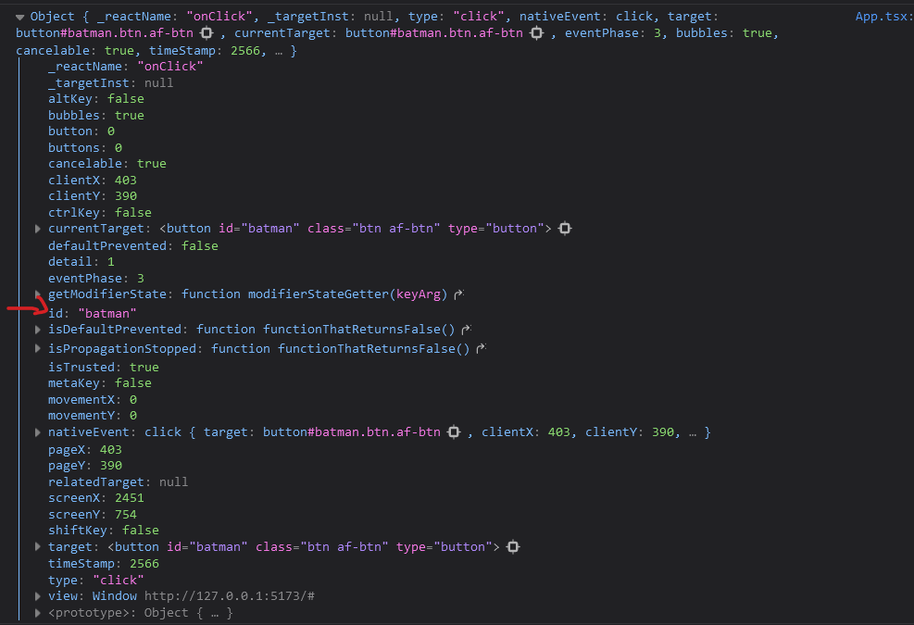Jump to the modifierStateGetter function definition
Viewport: 914px width, 625px height.
tap(458, 294)
